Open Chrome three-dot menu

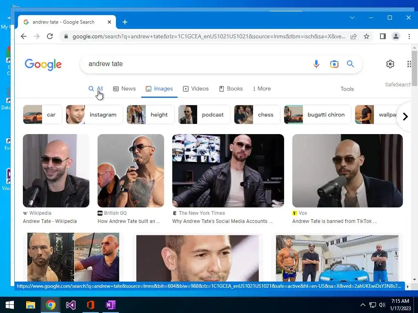tap(409, 36)
